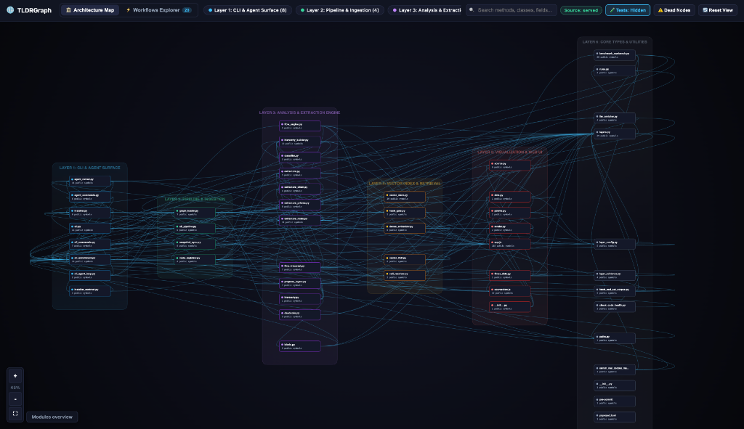Select the agent_commands.py module node
The height and width of the screenshot is (429, 744).
click(x=89, y=197)
